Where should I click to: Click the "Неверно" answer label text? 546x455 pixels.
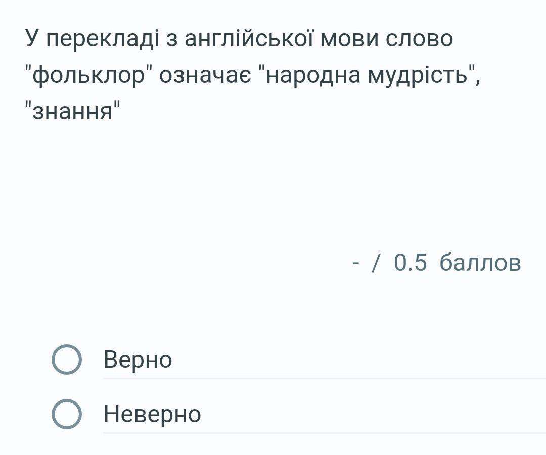coord(152,414)
